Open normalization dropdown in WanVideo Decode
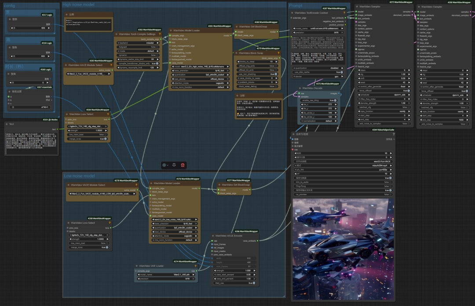475x306 pixels. (319, 121)
